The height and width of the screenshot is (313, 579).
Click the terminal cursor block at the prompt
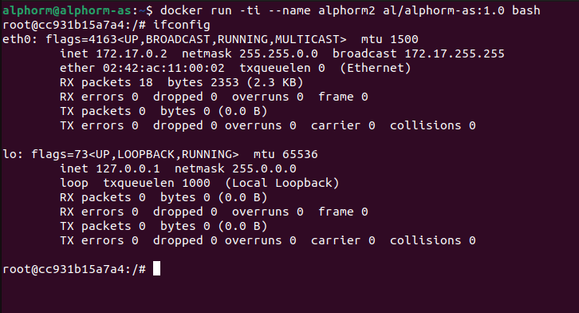click(156, 268)
